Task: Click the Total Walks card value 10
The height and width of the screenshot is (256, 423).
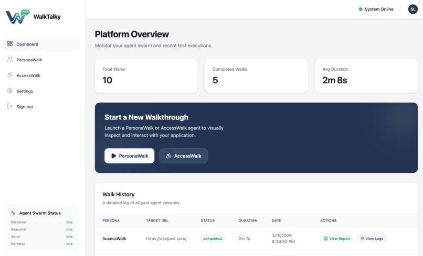Action: pyautogui.click(x=108, y=80)
